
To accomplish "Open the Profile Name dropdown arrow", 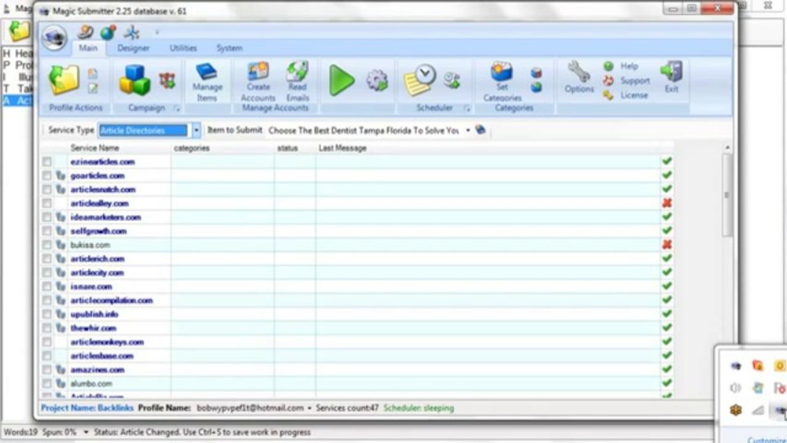I will point(310,408).
